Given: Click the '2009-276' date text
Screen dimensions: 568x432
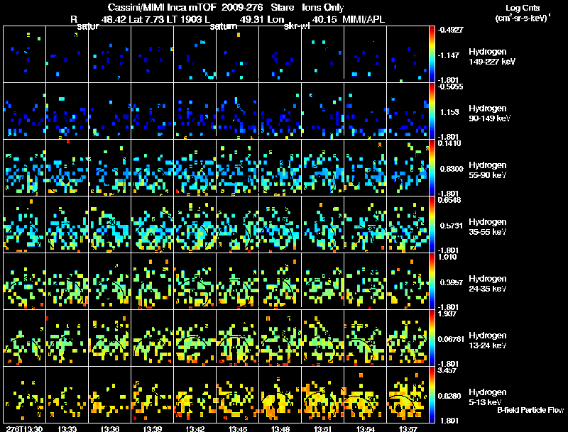Looking at the screenshot, I should [242, 7].
